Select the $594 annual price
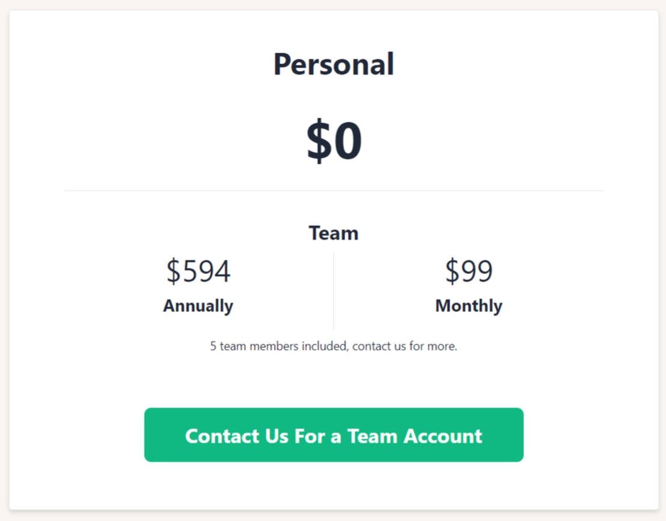 pos(198,271)
